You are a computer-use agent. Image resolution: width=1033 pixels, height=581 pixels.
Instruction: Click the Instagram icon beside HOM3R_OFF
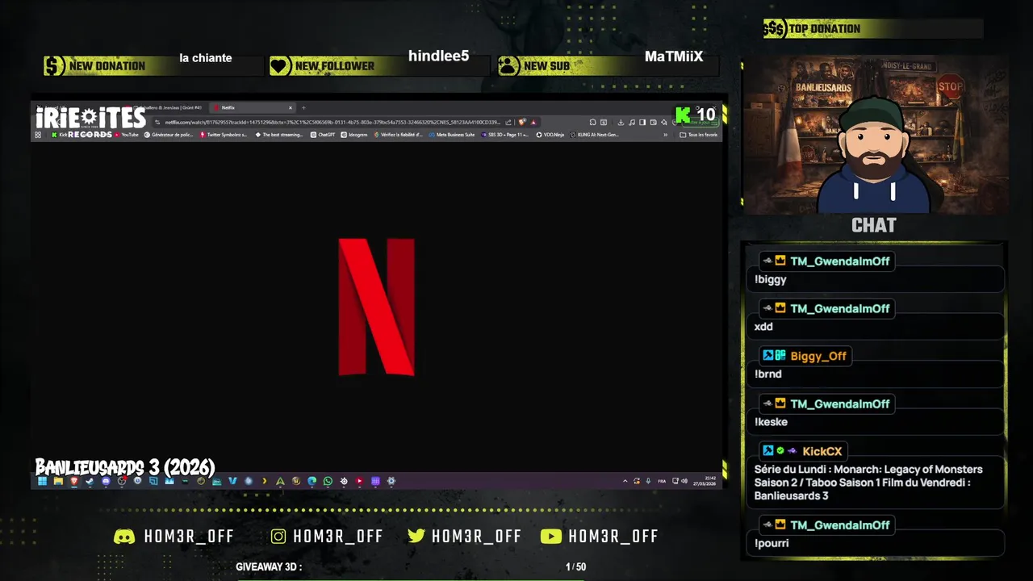pos(278,537)
